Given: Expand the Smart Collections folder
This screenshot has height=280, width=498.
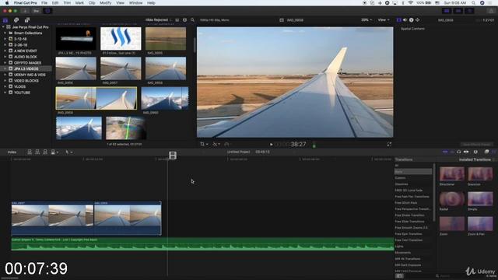Looking at the screenshot, I should [5, 33].
